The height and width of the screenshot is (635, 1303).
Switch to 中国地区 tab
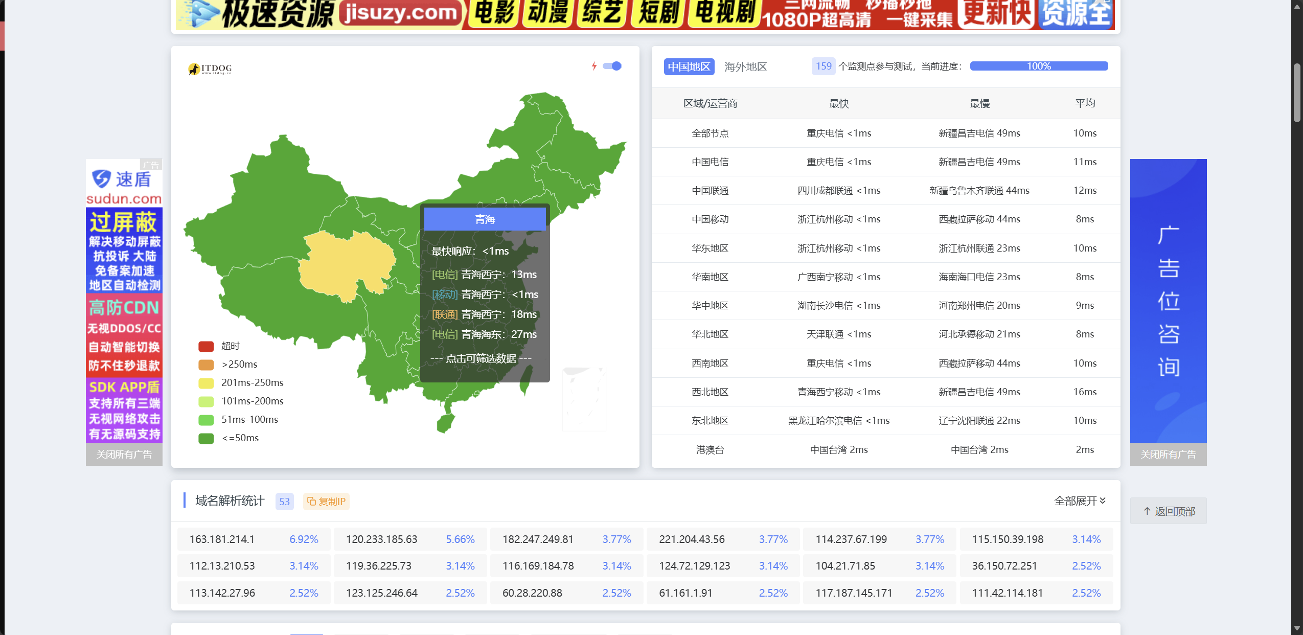(x=689, y=66)
